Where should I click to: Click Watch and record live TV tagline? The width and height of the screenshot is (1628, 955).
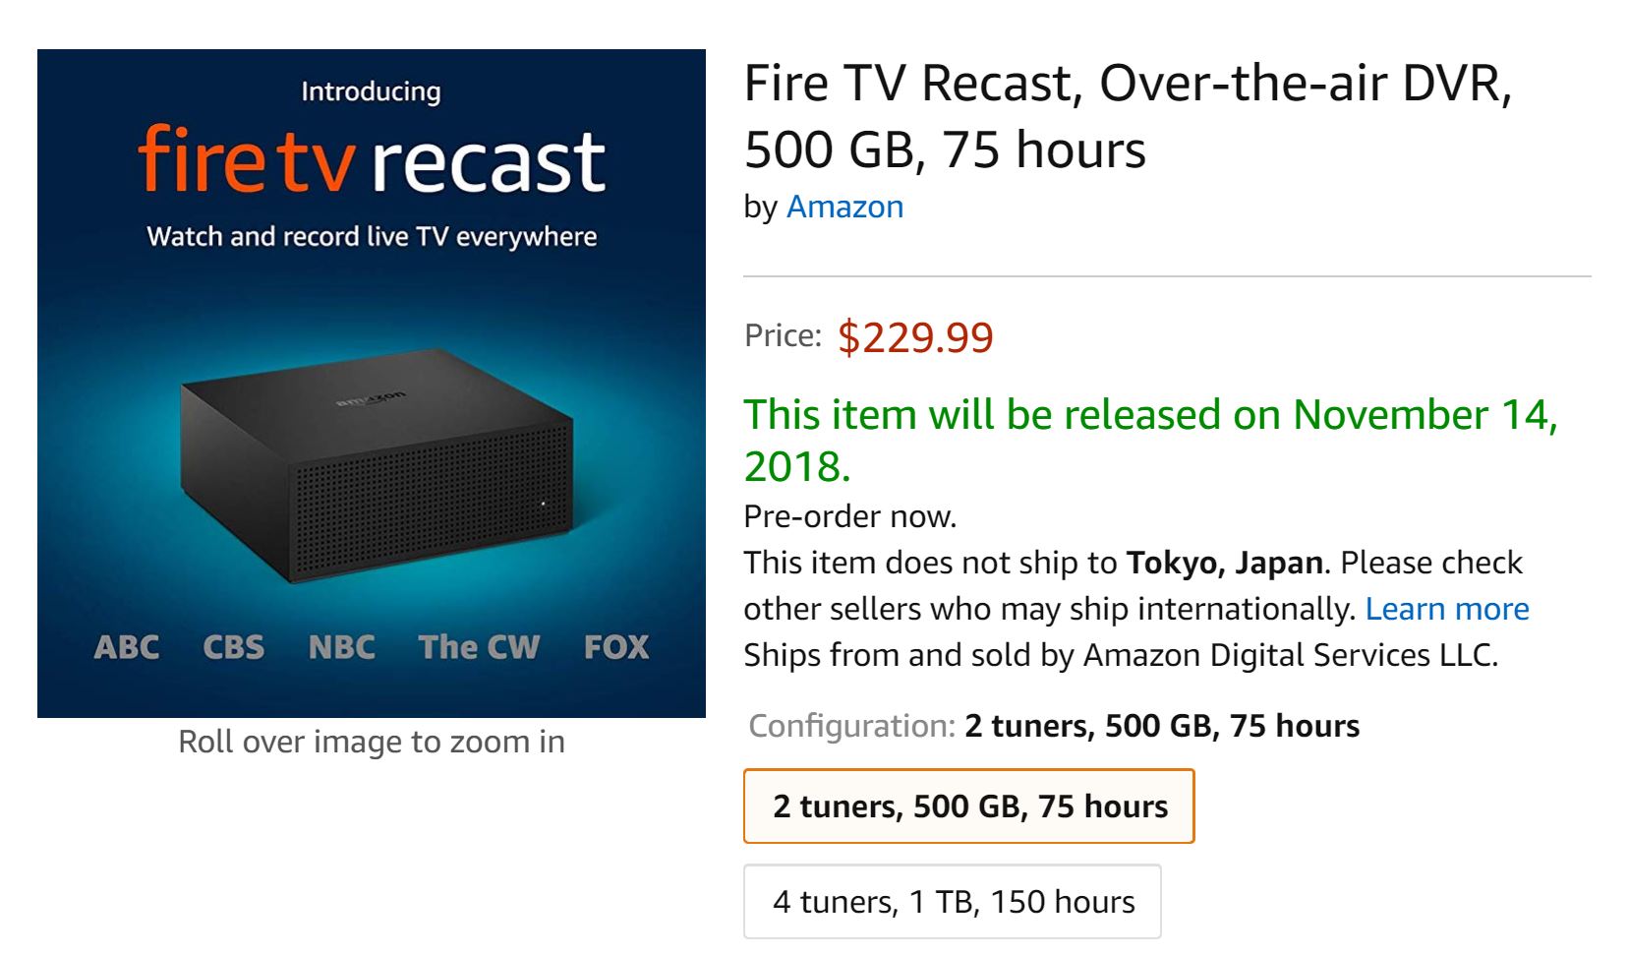[372, 236]
